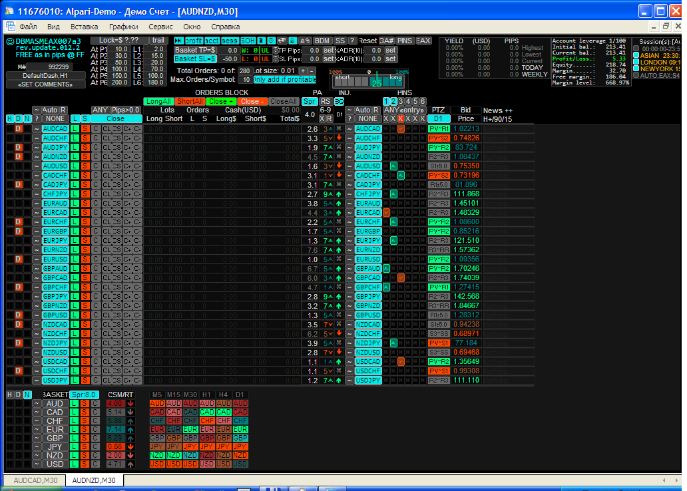Click the Close - button
687x491 pixels.
[252, 101]
